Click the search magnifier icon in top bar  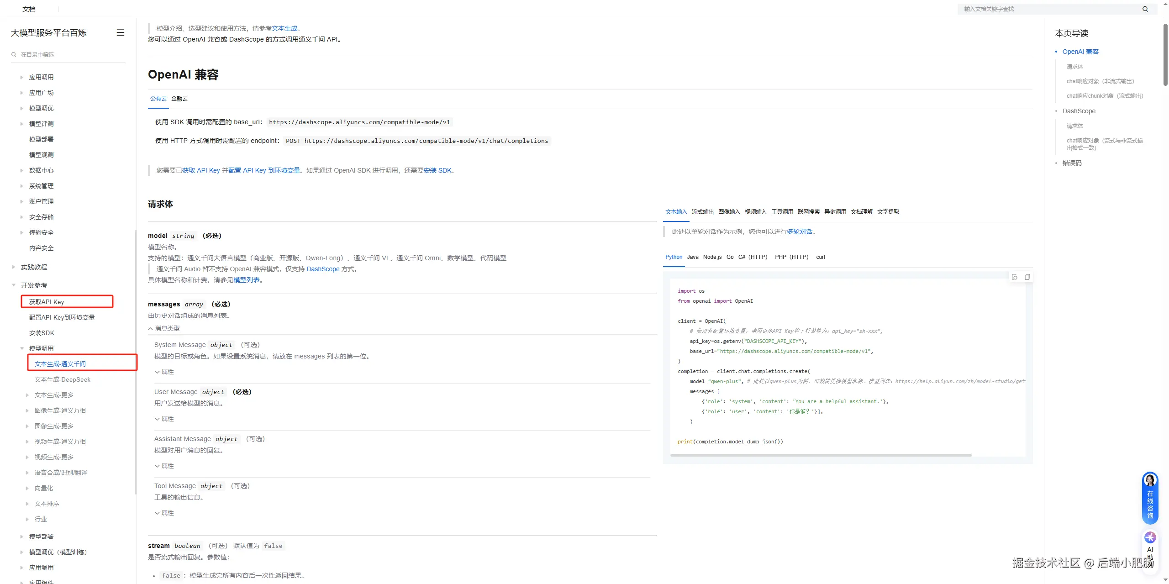coord(1145,9)
